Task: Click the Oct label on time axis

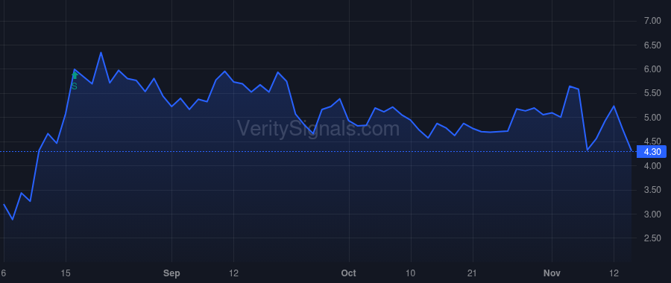Action: pos(349,273)
